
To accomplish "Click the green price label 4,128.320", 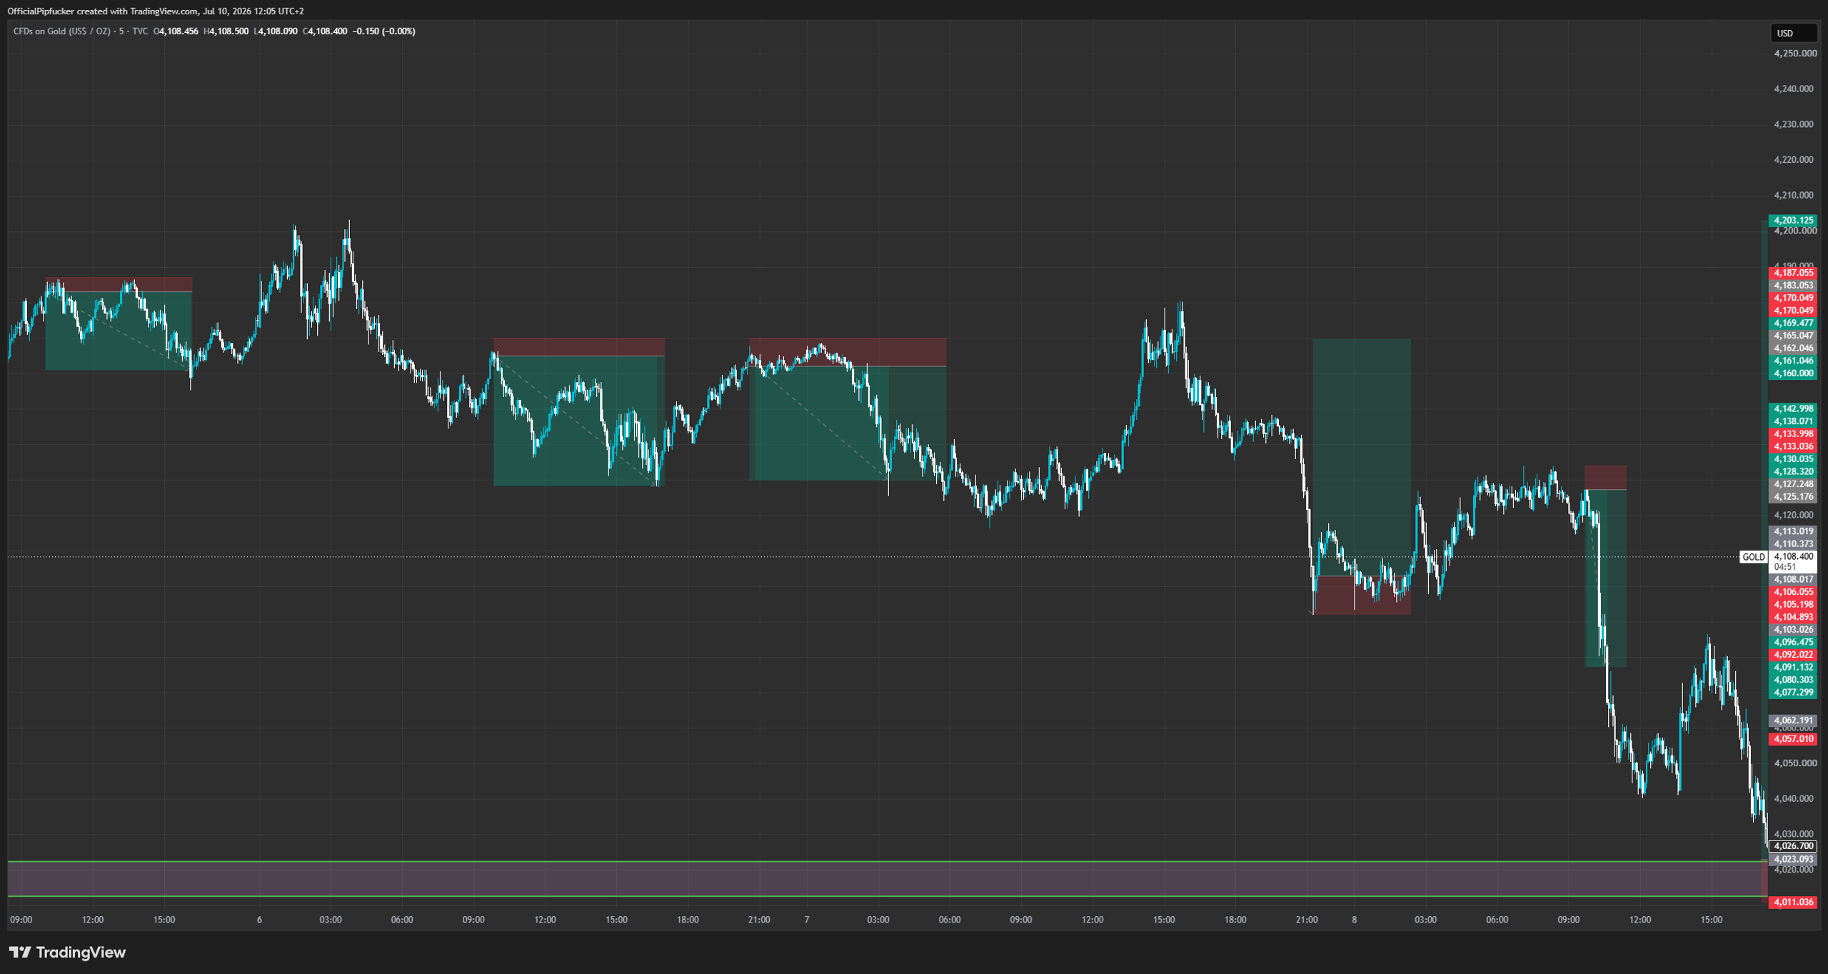I will [1792, 472].
